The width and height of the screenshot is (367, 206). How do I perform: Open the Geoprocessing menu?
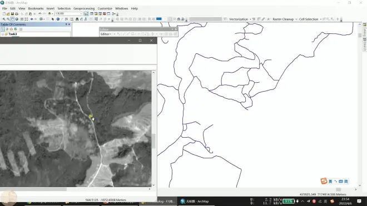click(84, 8)
